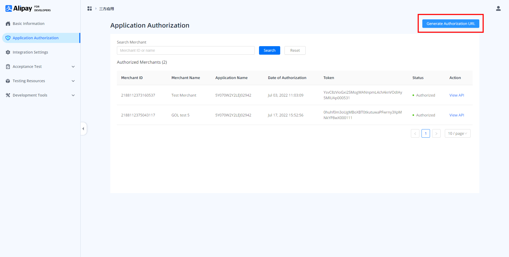Expand the Development Tools chevron
The height and width of the screenshot is (257, 509).
[73, 95]
